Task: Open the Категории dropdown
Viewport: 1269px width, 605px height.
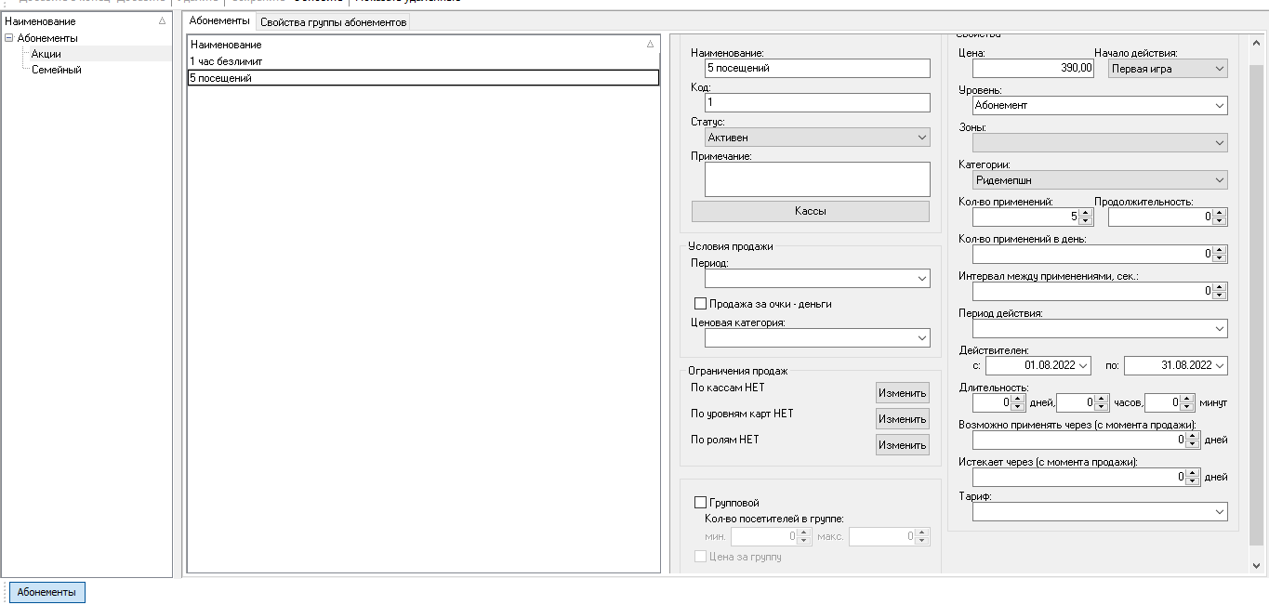Action: [x=1100, y=179]
